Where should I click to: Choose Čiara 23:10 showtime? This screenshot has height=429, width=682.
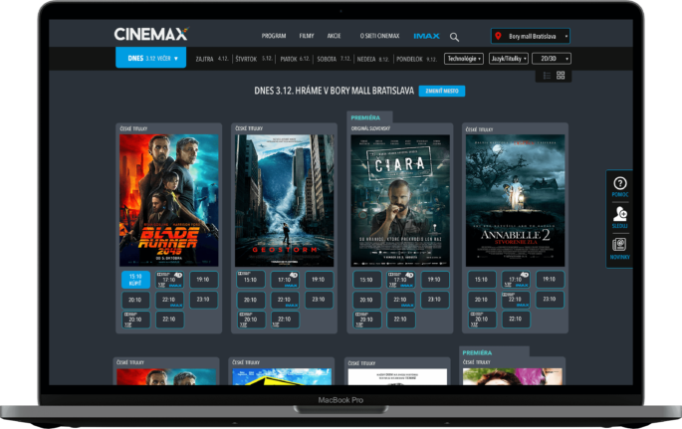(x=434, y=300)
